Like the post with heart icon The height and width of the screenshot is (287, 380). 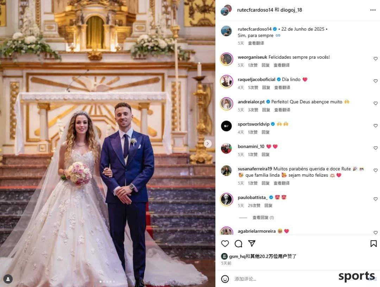coord(225,244)
